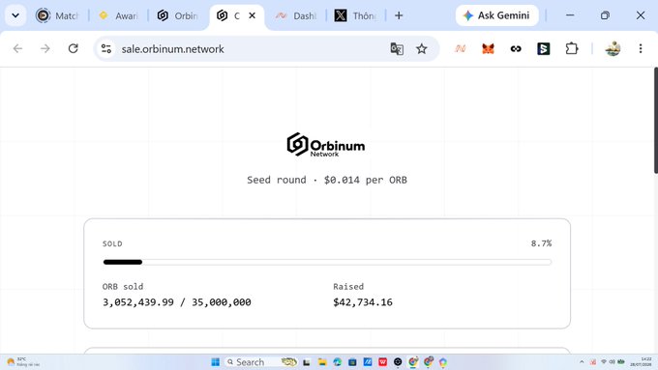This screenshot has height=370, width=658.
Task: Open the MetaMask fox extension
Action: pos(488,49)
